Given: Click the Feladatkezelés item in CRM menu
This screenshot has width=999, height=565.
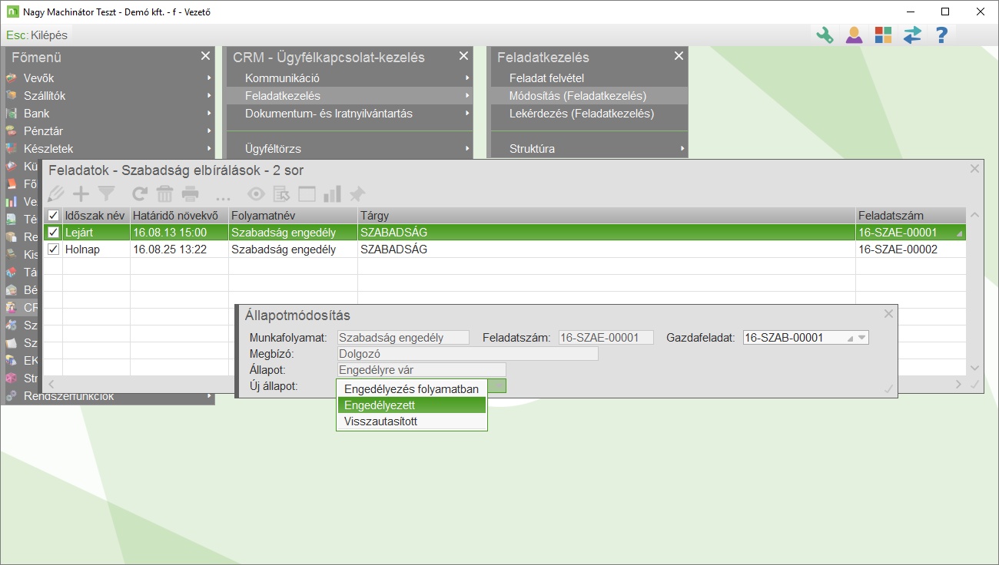Looking at the screenshot, I should tap(348, 96).
